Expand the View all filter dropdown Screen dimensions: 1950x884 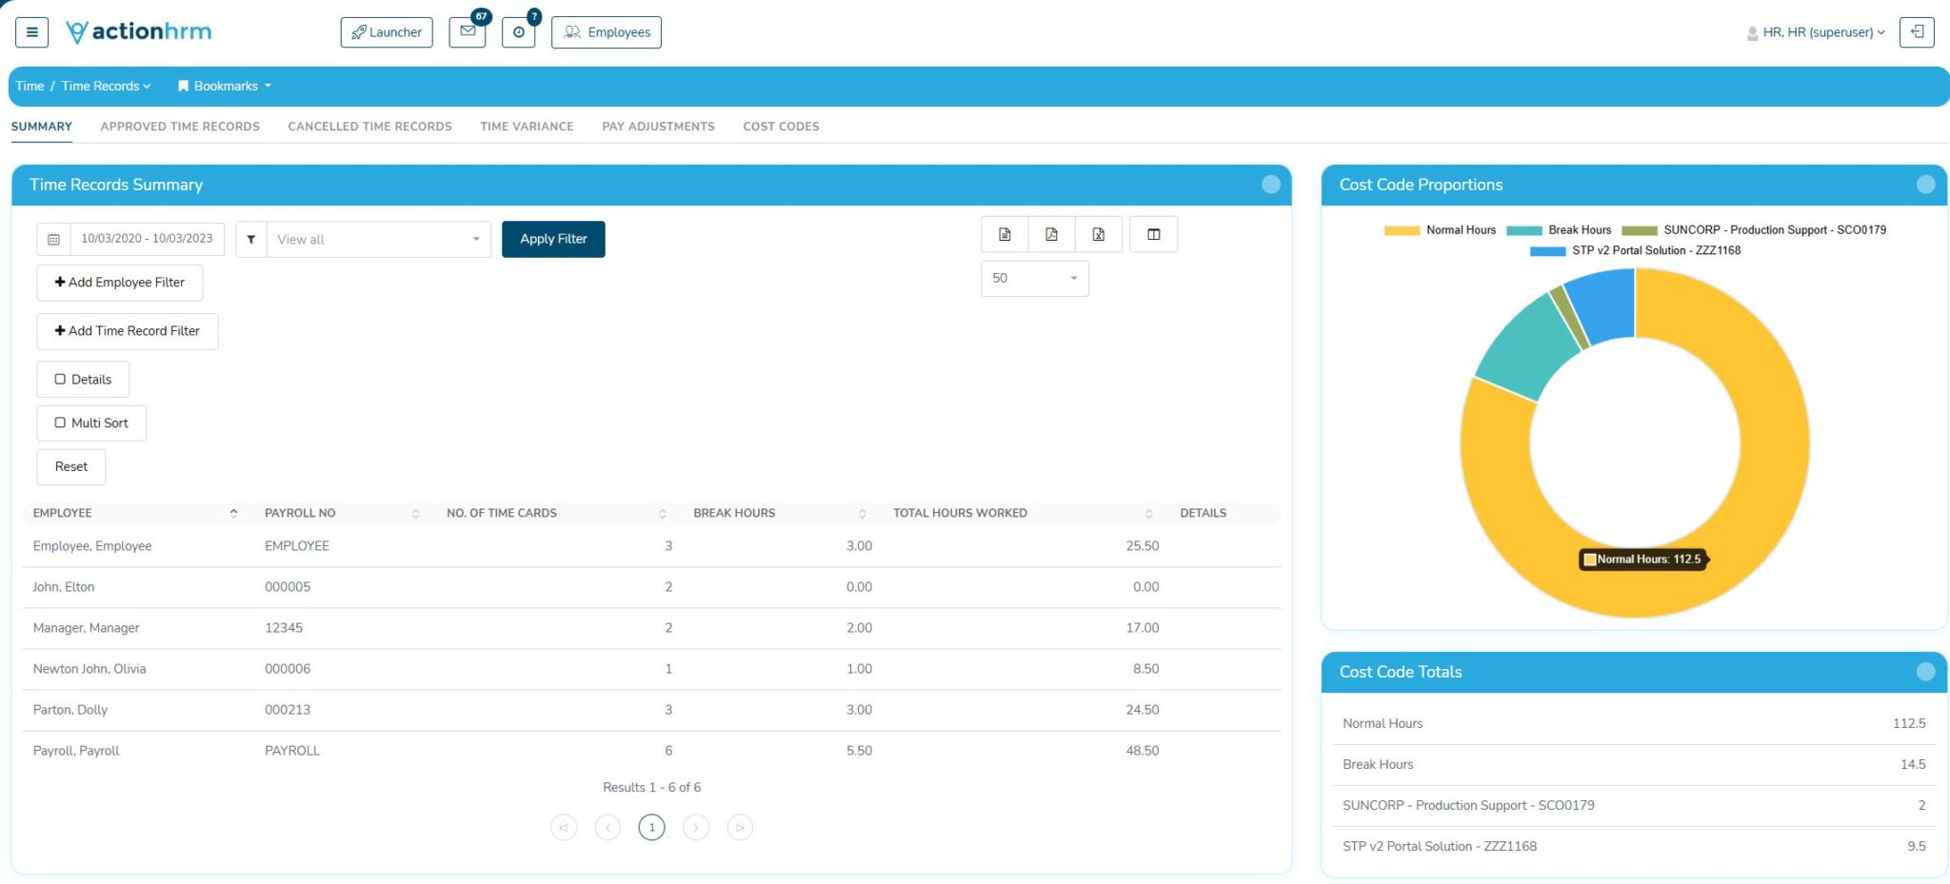click(378, 240)
